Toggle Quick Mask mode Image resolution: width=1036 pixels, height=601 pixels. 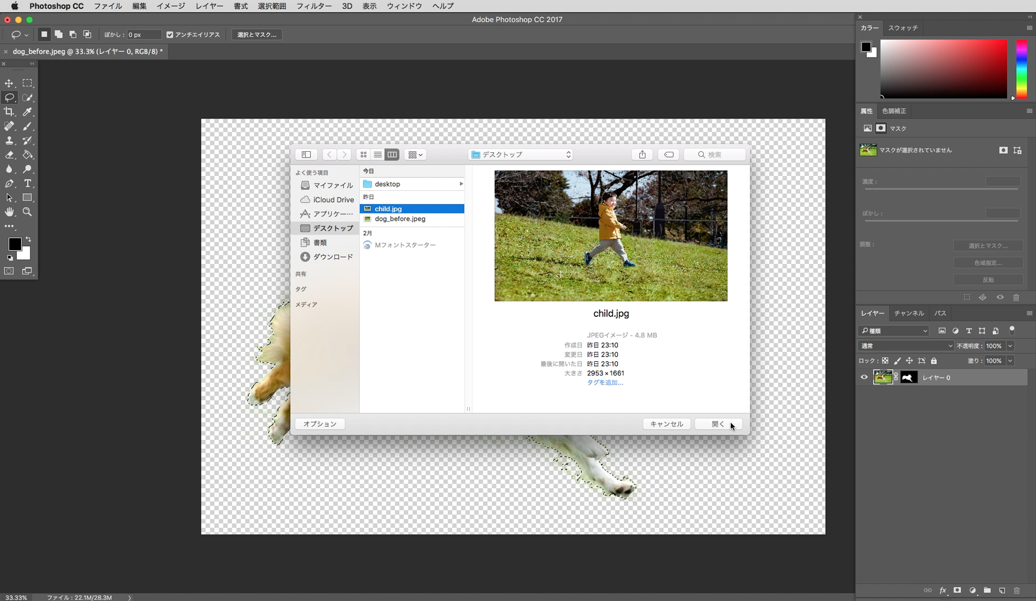[9, 271]
